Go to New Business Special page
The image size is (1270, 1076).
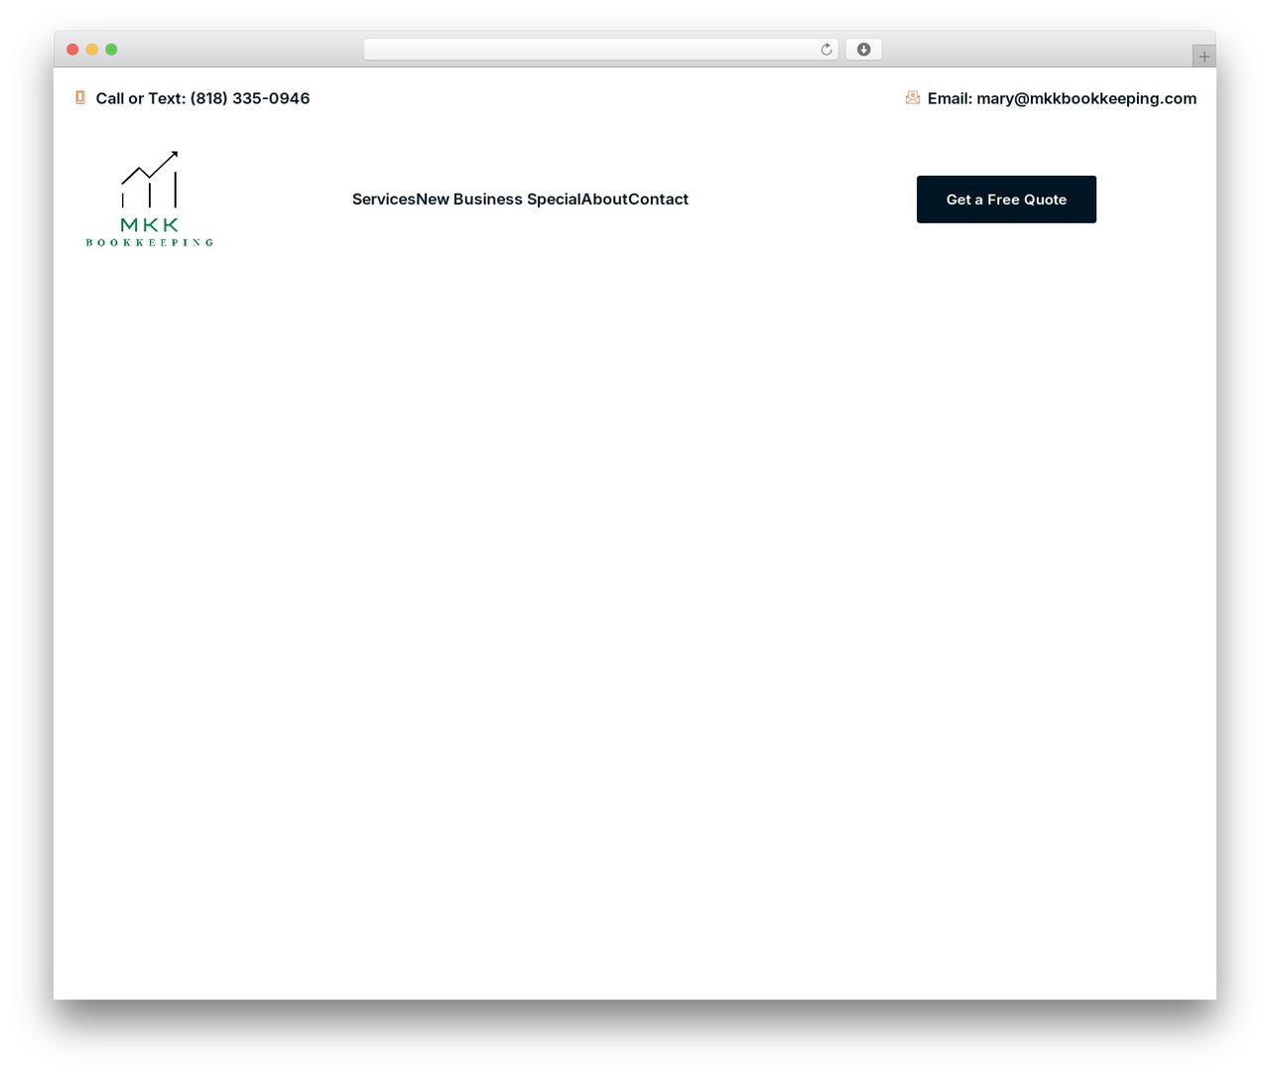498,200
